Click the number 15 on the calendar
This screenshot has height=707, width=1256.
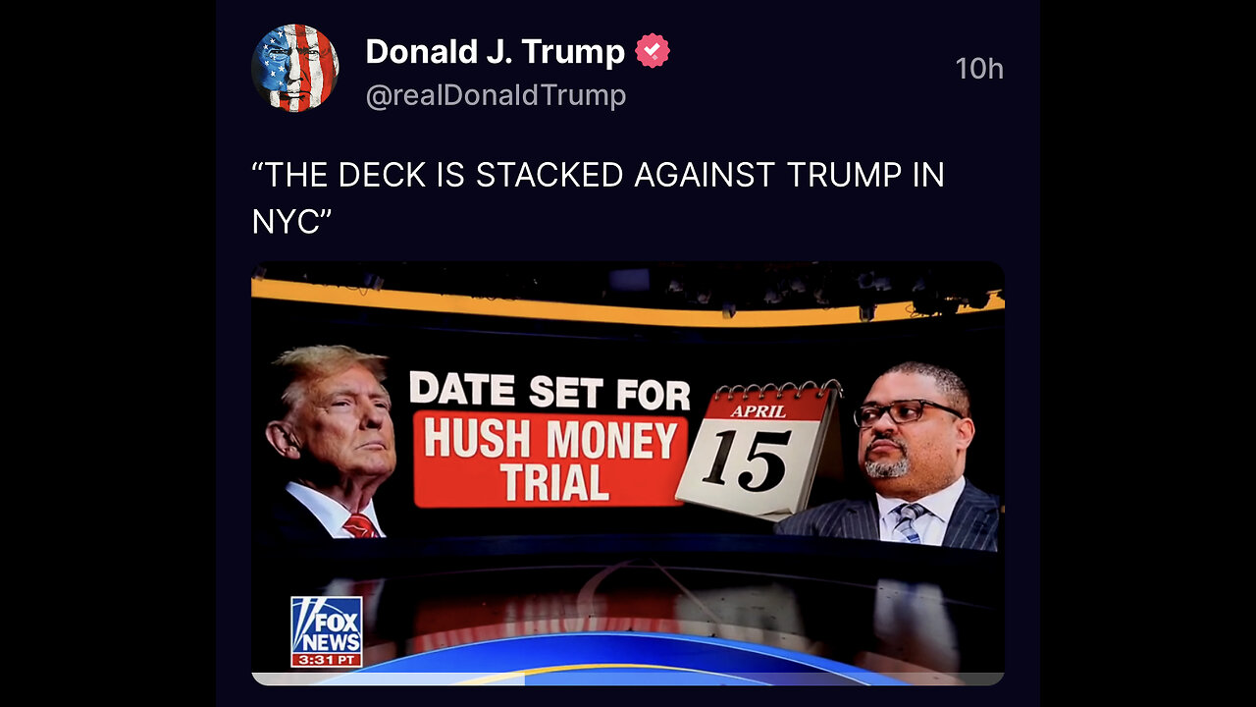click(747, 461)
